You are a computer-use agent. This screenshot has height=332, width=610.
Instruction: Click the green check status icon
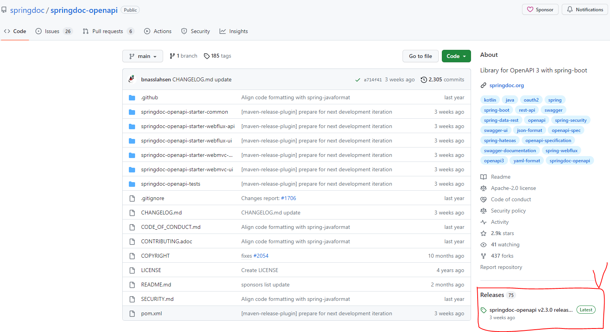(x=357, y=80)
